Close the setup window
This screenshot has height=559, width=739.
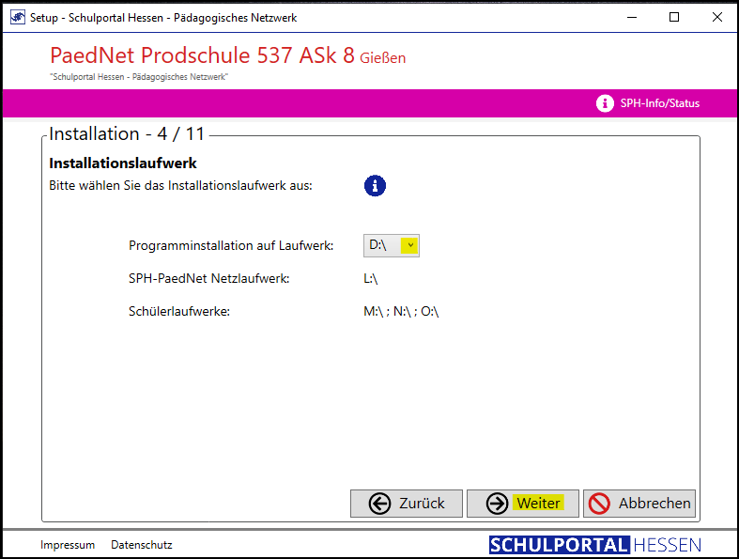[x=717, y=18]
